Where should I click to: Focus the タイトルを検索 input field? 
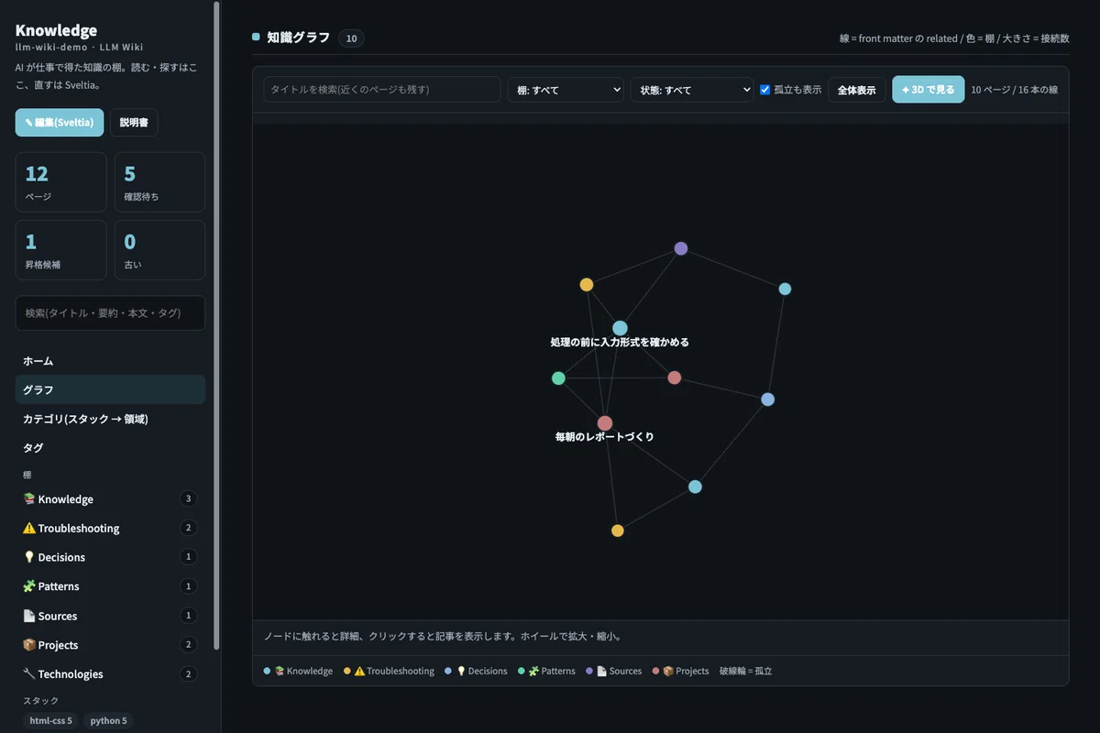click(x=382, y=90)
